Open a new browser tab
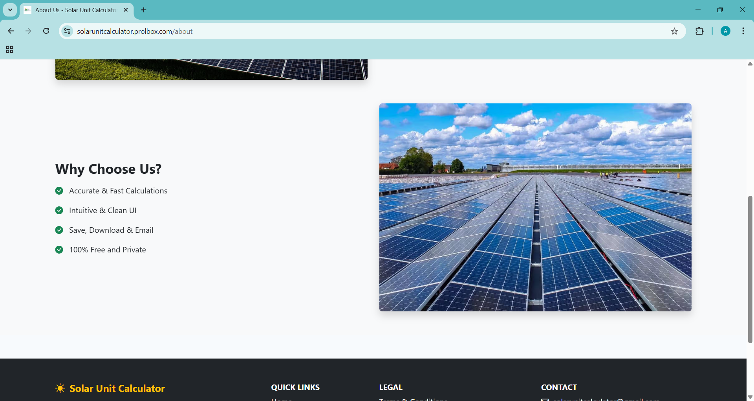 (144, 10)
